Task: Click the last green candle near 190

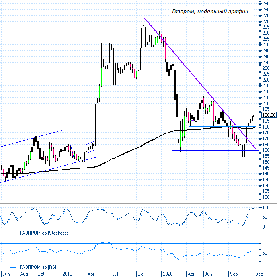Action: (x=254, y=116)
